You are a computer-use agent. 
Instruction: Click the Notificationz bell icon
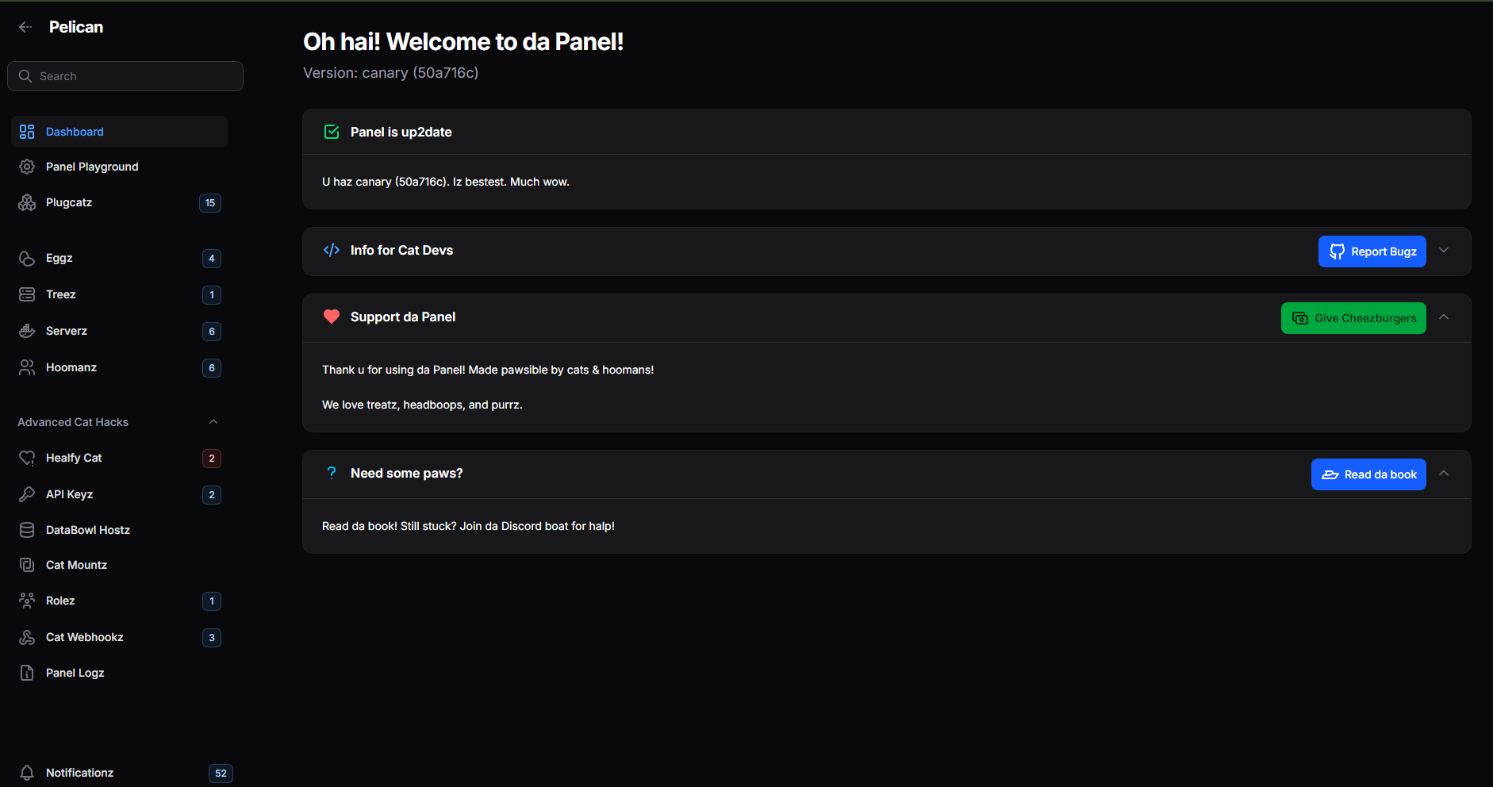(x=27, y=773)
